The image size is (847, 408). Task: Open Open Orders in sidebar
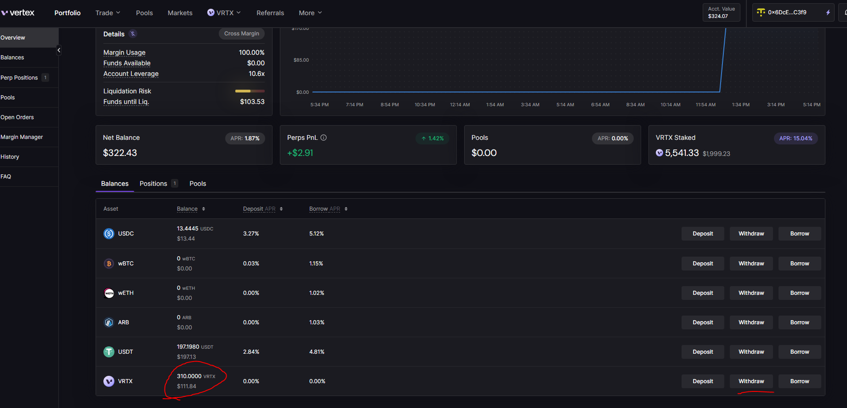(29, 117)
